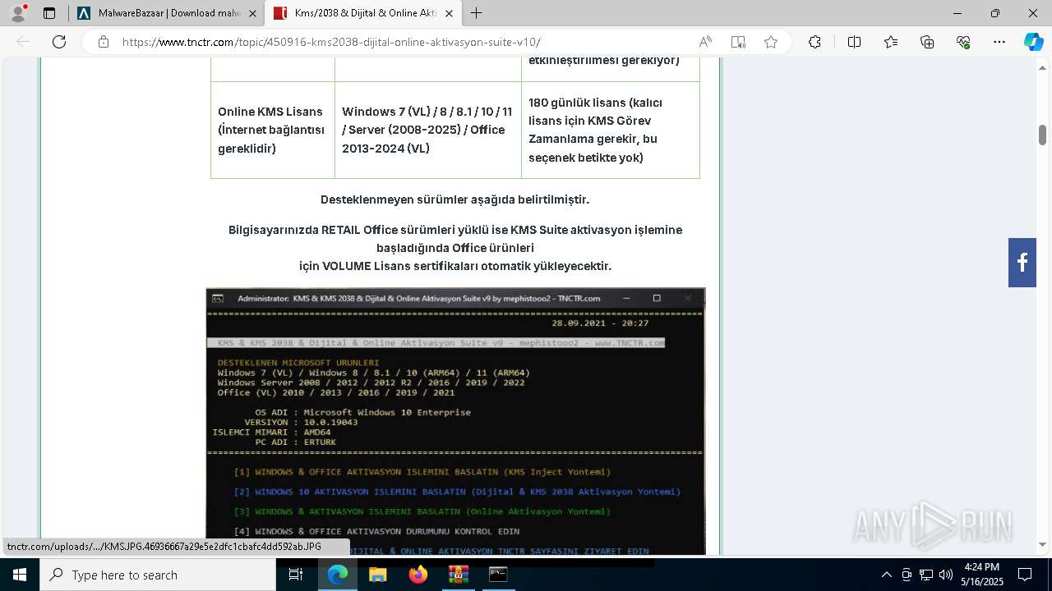Screen dimensions: 1052x591
Task: Launch Firefox from the taskbar
Action: tap(418, 575)
